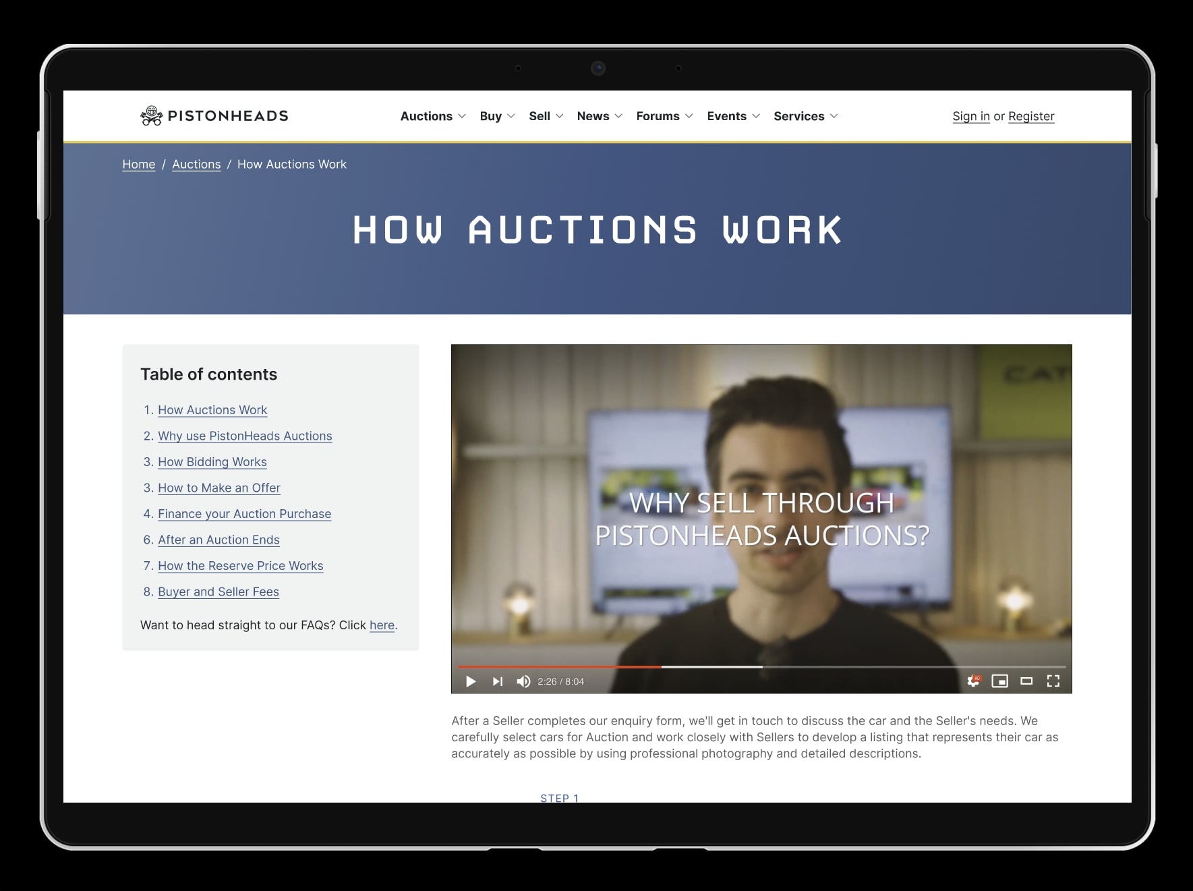
Task: Select the next video skip icon
Action: (498, 681)
